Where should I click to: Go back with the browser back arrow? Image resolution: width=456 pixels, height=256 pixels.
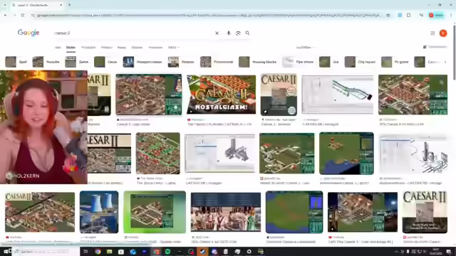6,15
